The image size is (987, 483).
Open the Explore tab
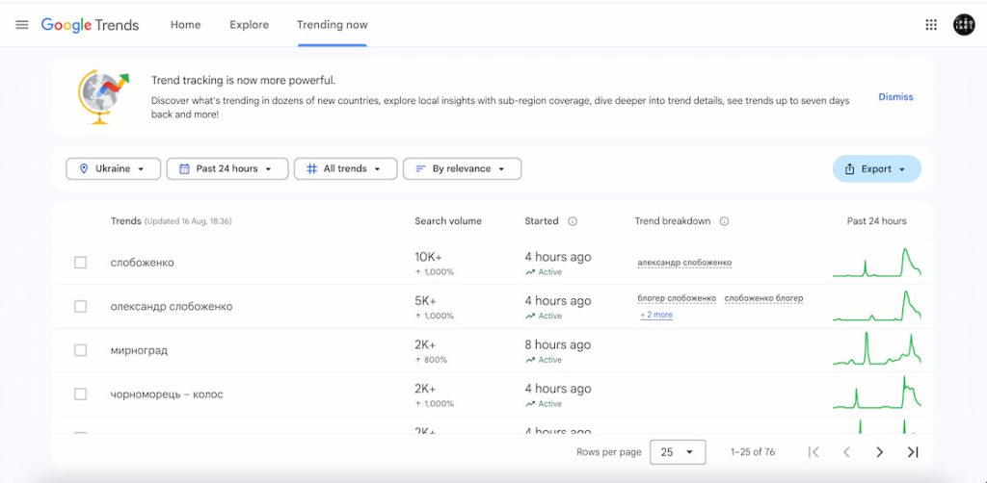(x=250, y=25)
